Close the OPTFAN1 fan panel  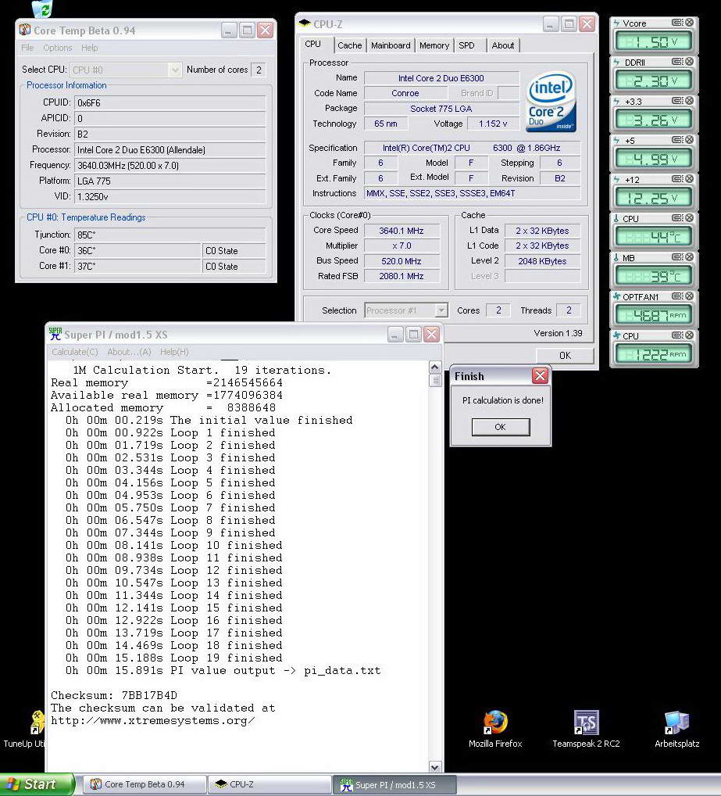[690, 296]
